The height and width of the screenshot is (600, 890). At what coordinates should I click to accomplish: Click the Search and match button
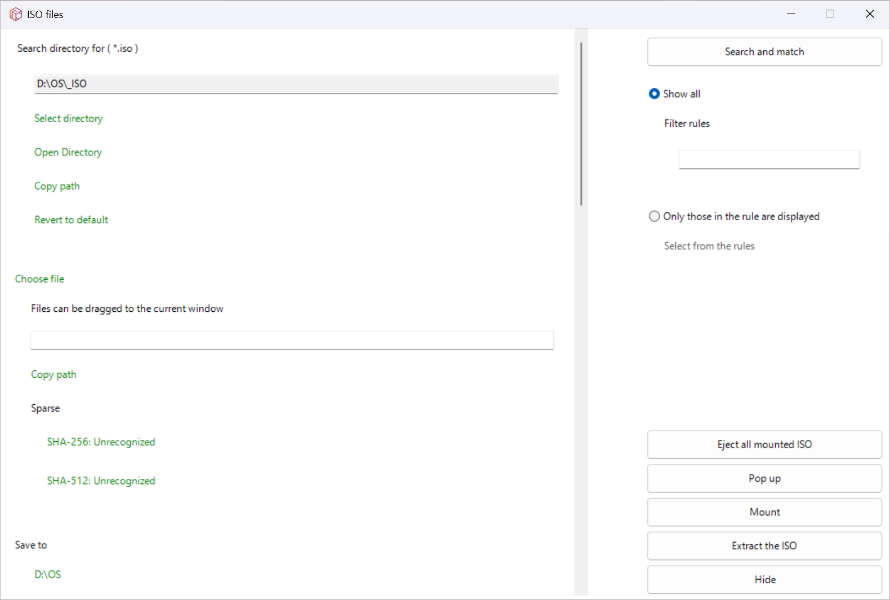point(764,52)
